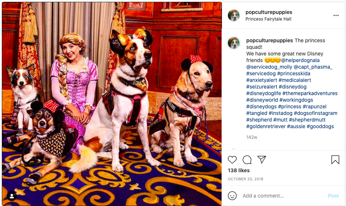The image size is (346, 206).
Task: Open comments with the speech bubble icon
Action: click(x=247, y=160)
